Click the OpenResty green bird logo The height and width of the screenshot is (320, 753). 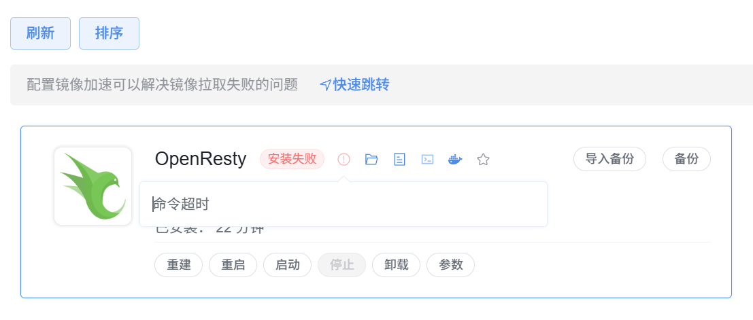pos(93,186)
